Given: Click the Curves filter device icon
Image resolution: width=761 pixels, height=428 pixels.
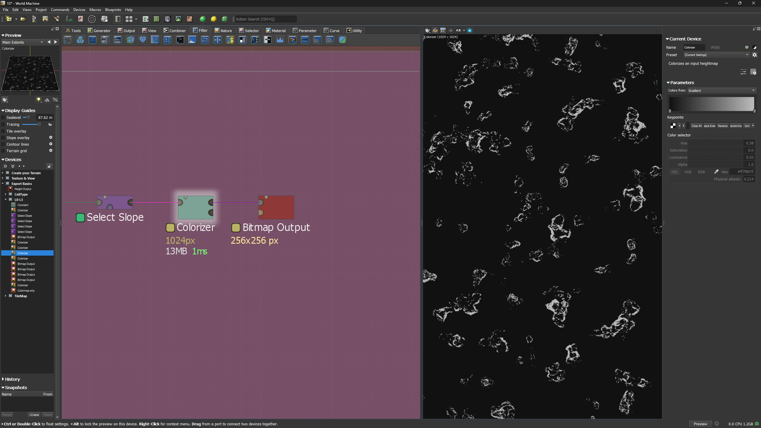Looking at the screenshot, I should (92, 40).
